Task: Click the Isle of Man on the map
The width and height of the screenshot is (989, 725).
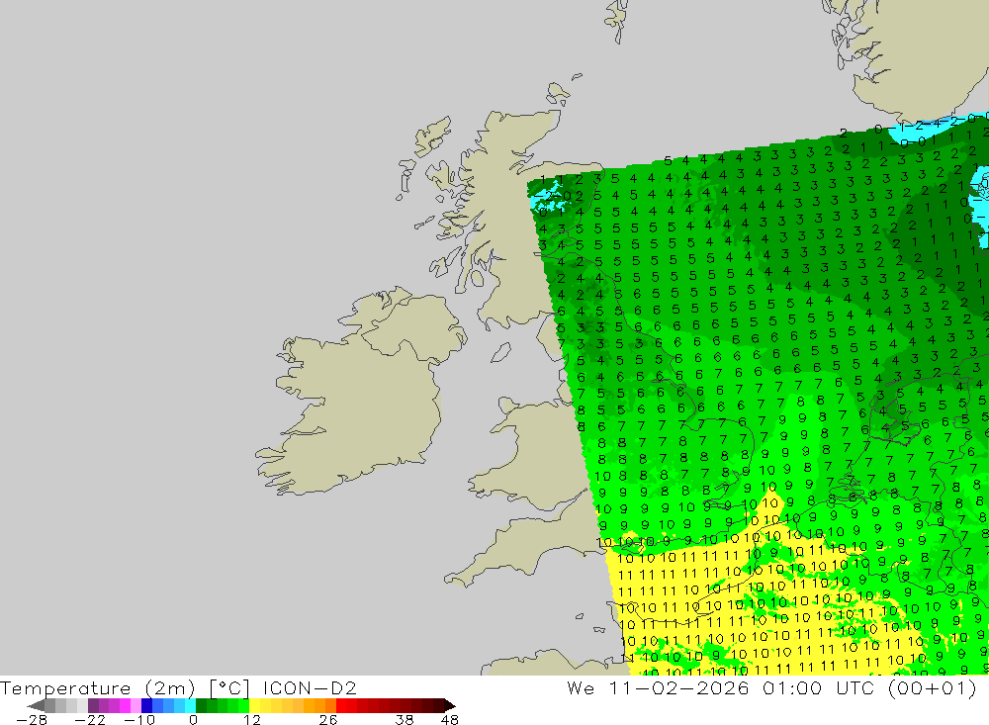Action: click(x=500, y=353)
